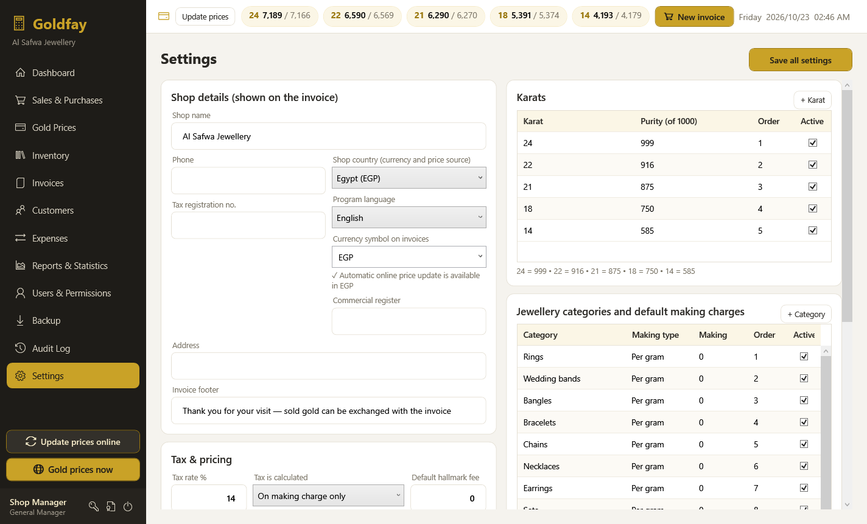867x524 pixels.
Task: Add a new karat with + Karat
Action: pyautogui.click(x=813, y=100)
